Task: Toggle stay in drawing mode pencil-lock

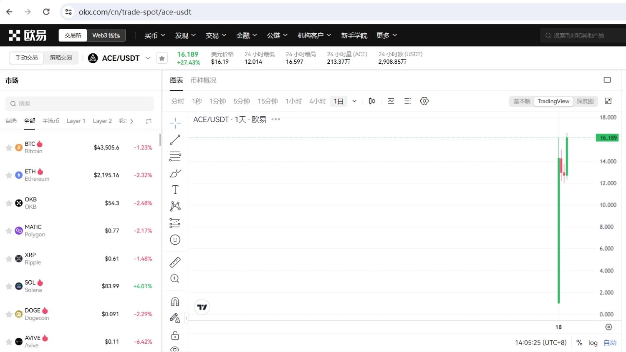Action: (175, 318)
